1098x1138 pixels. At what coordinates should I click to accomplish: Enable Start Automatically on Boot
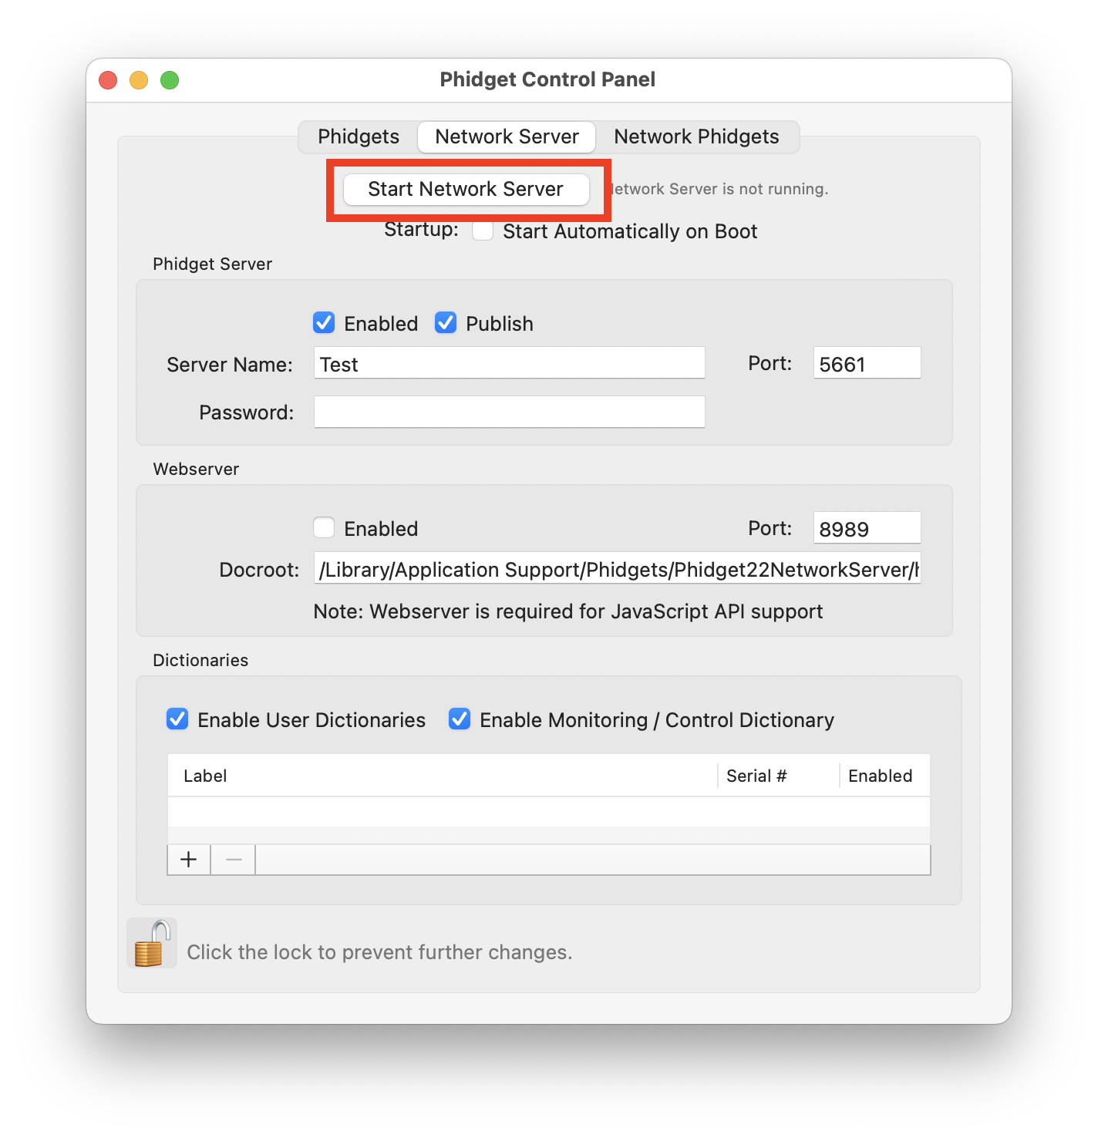(x=483, y=231)
